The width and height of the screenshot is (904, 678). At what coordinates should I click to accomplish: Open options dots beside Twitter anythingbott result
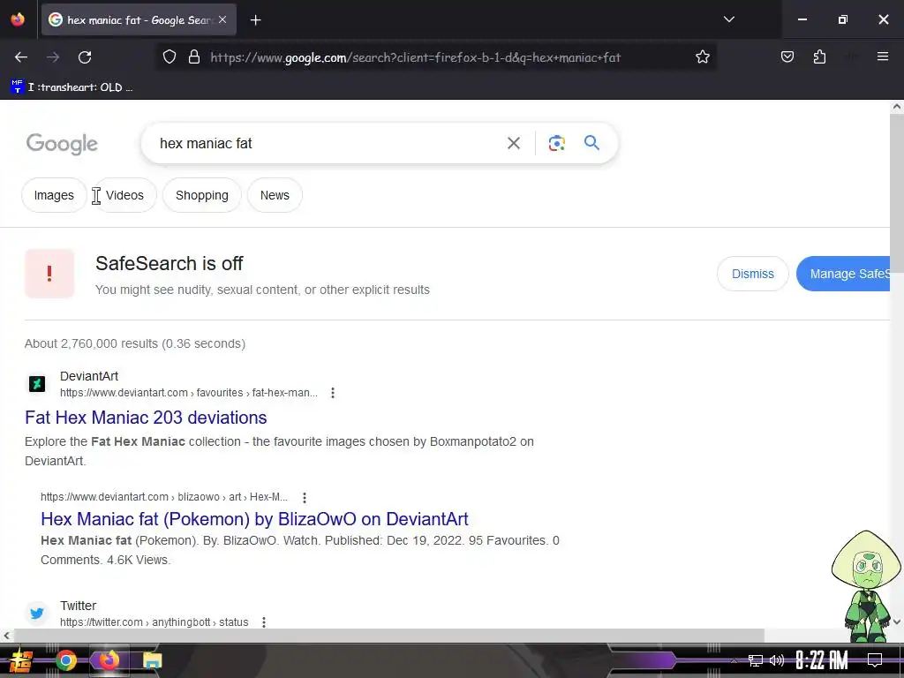coord(263,622)
